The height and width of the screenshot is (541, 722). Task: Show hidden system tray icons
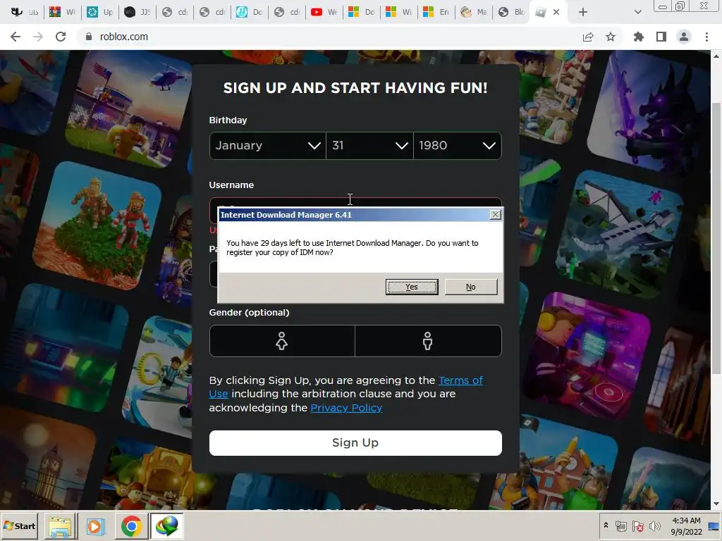coord(606,526)
